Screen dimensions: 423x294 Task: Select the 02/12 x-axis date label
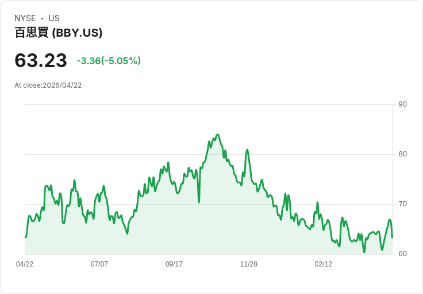323,264
